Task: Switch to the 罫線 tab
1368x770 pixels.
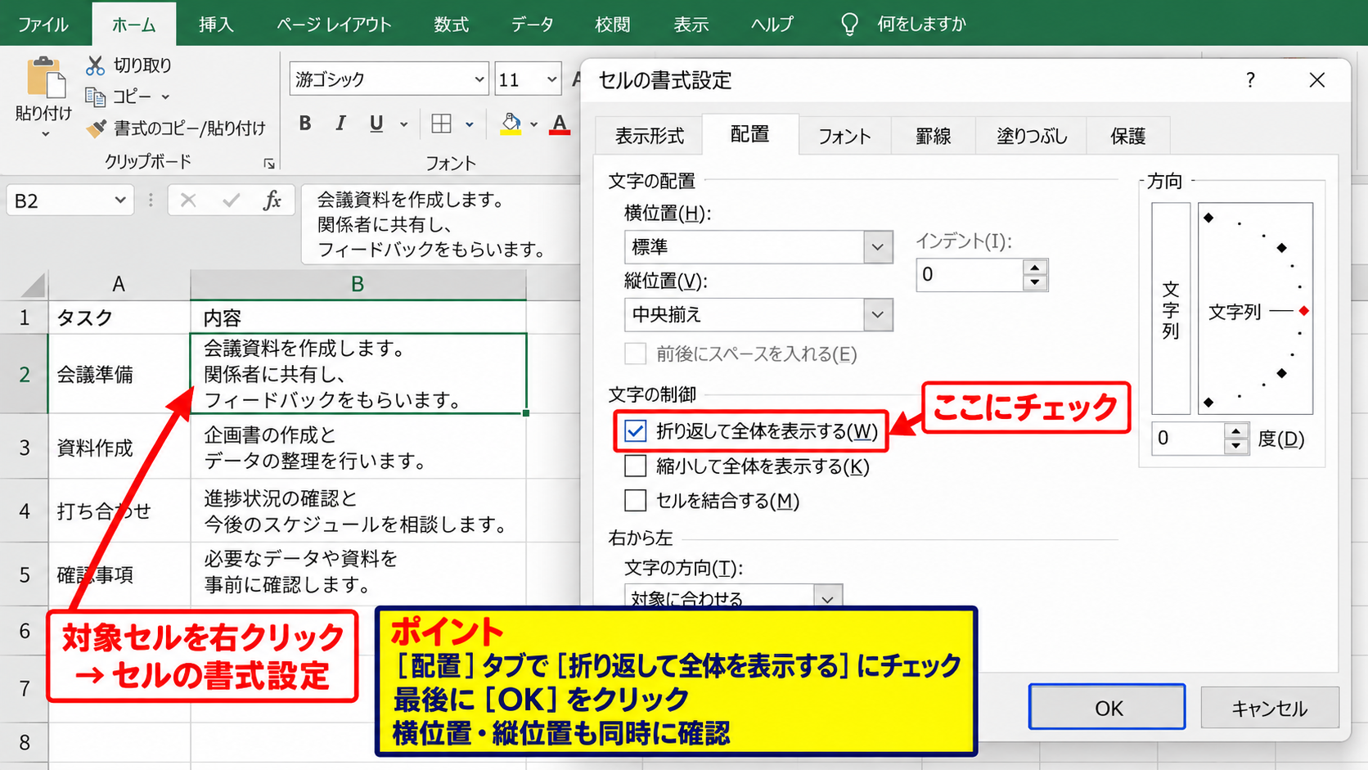Action: pyautogui.click(x=933, y=136)
